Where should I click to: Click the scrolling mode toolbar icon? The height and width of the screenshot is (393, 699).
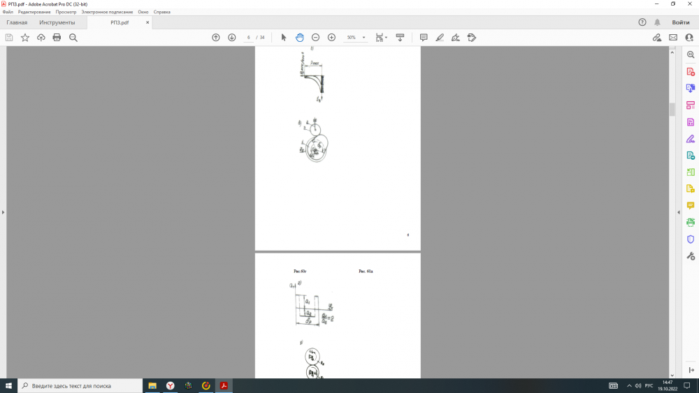point(400,38)
